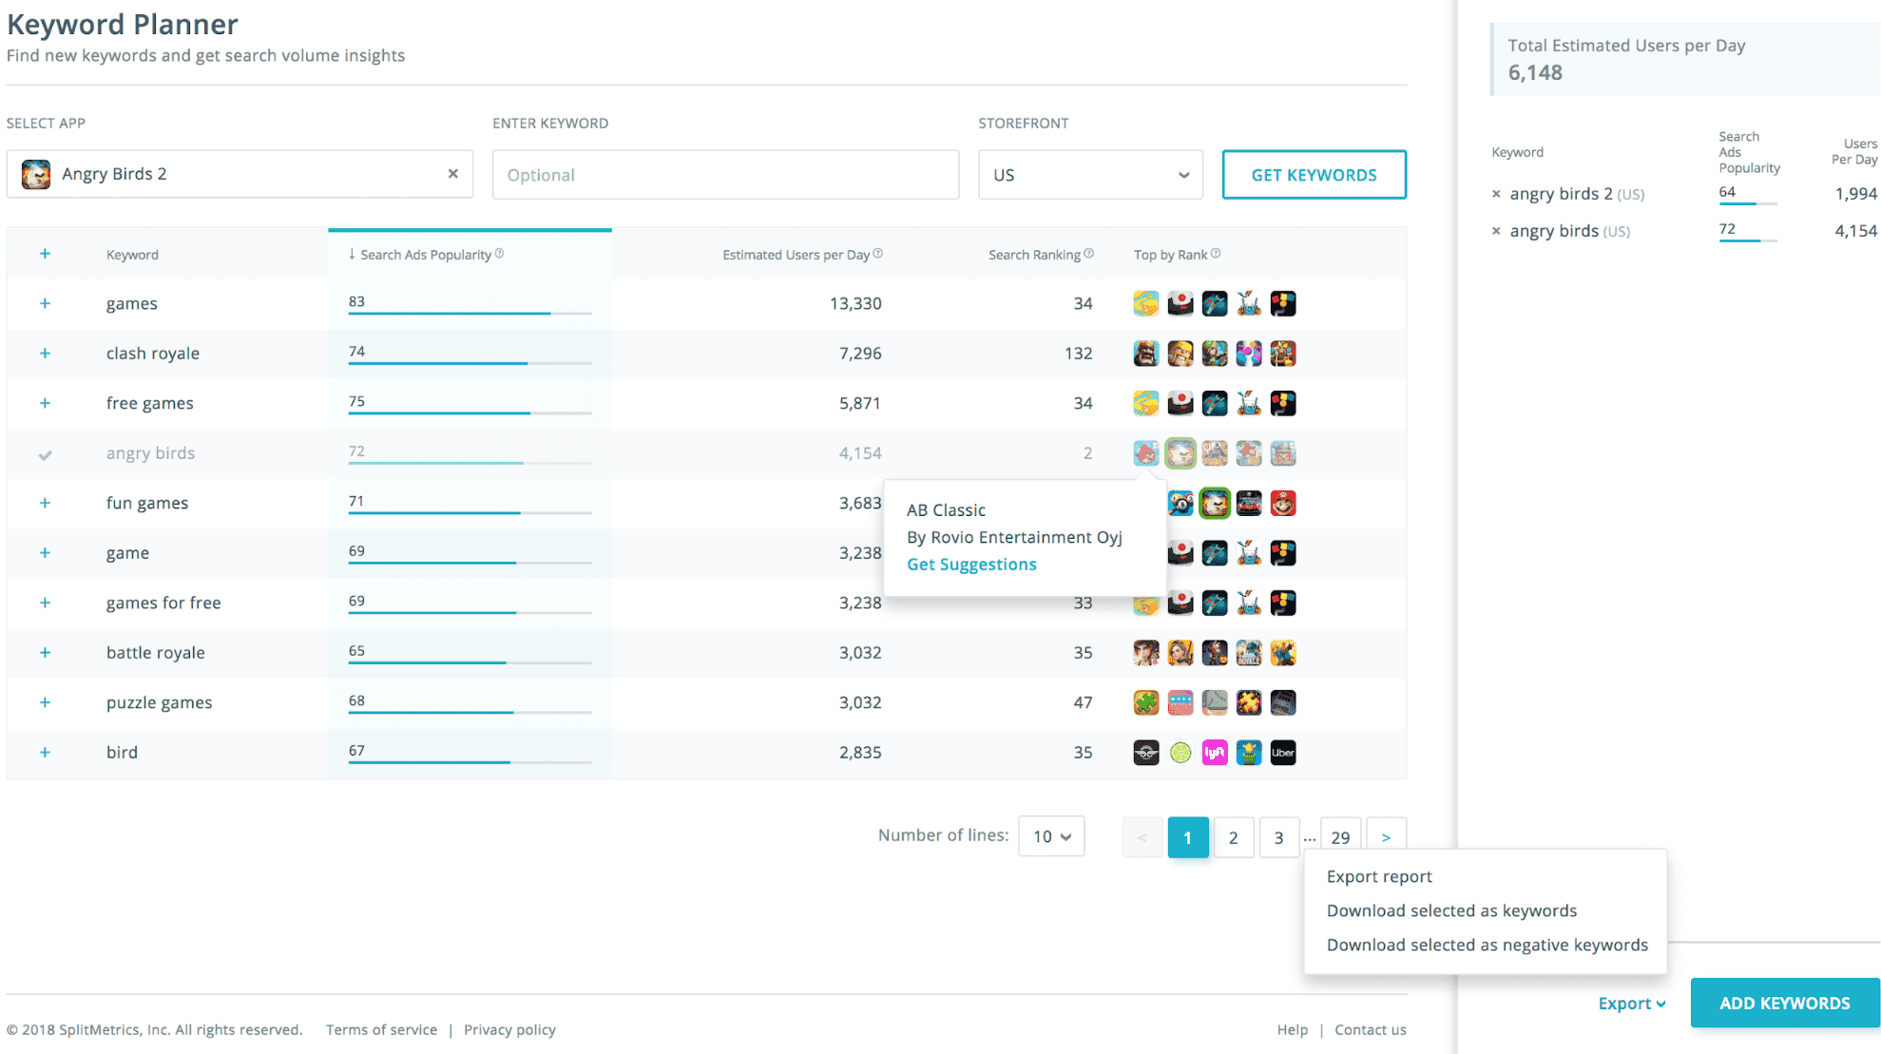Click the 'battle royale' keyword text
Screen dimensions: 1881x1054
[x=155, y=653]
